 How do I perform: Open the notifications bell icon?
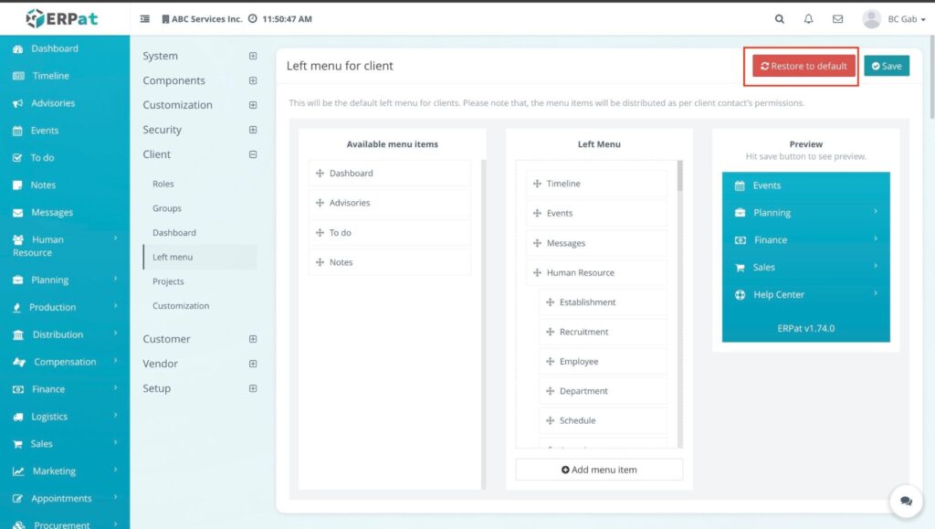point(808,18)
